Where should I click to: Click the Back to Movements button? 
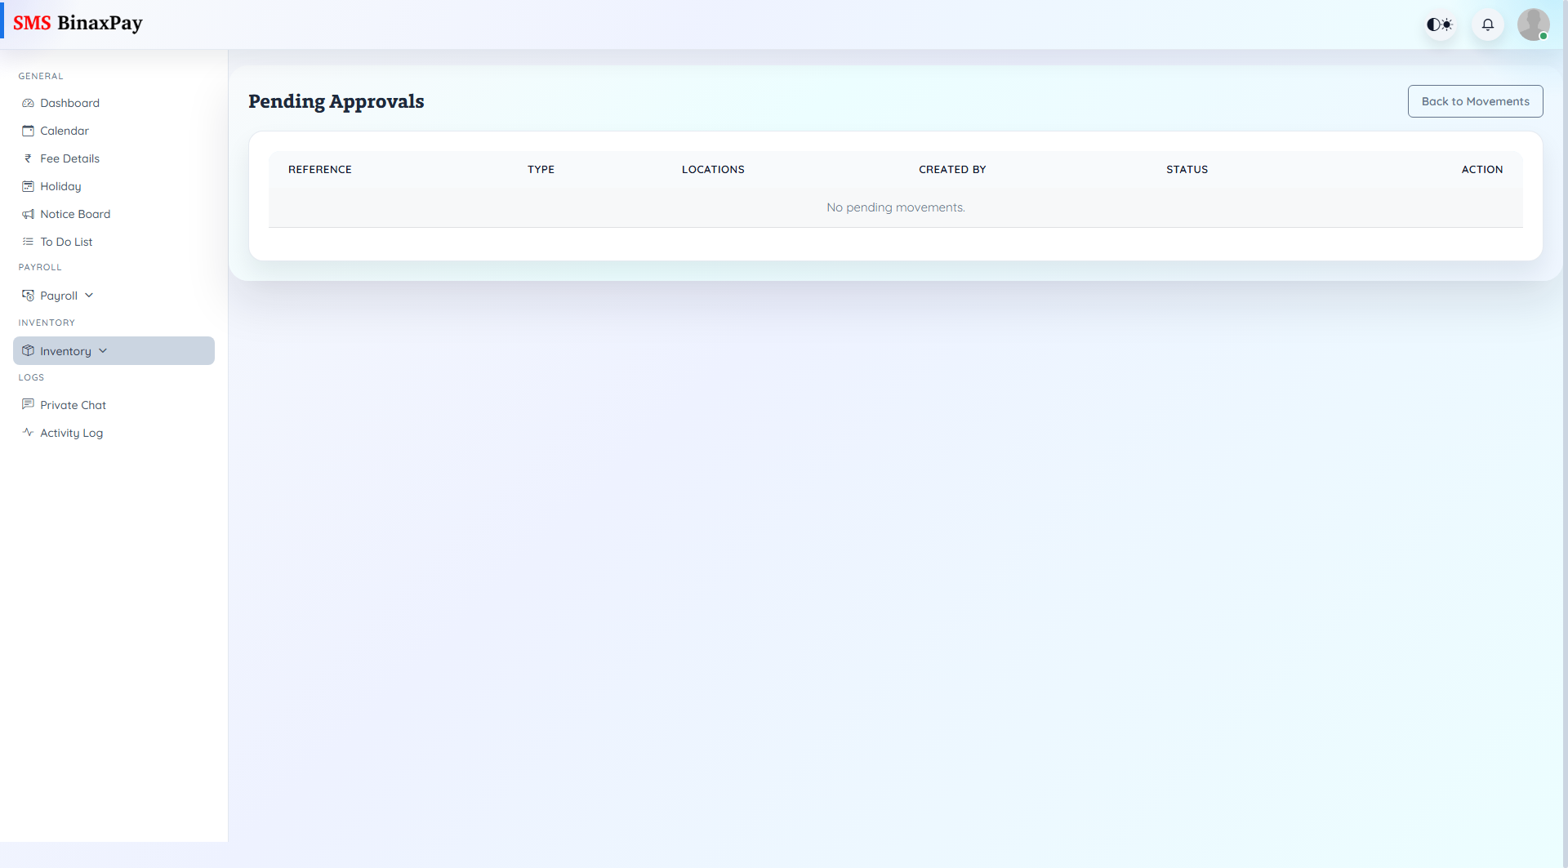(1475, 100)
